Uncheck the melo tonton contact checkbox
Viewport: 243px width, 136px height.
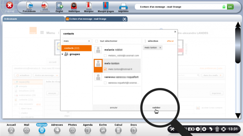[105, 69]
